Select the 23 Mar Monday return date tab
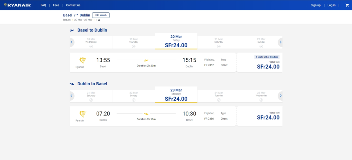This screenshot has height=160, width=352. (176, 95)
